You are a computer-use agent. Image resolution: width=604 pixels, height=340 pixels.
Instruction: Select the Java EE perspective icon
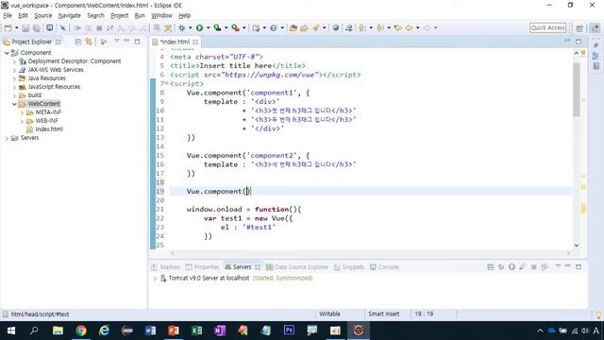pos(595,28)
